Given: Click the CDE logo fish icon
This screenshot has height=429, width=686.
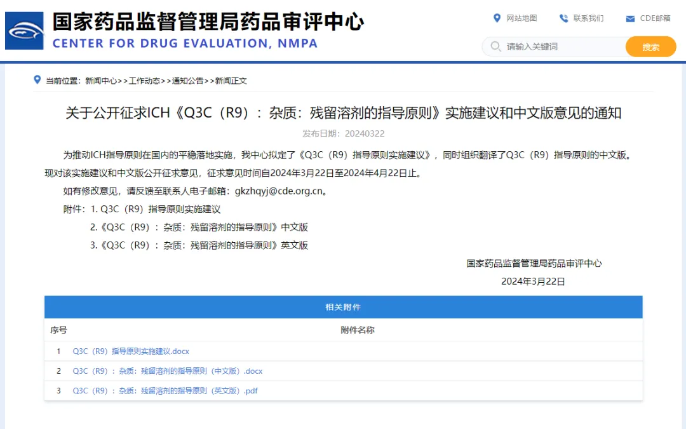Looking at the screenshot, I should (x=24, y=29).
